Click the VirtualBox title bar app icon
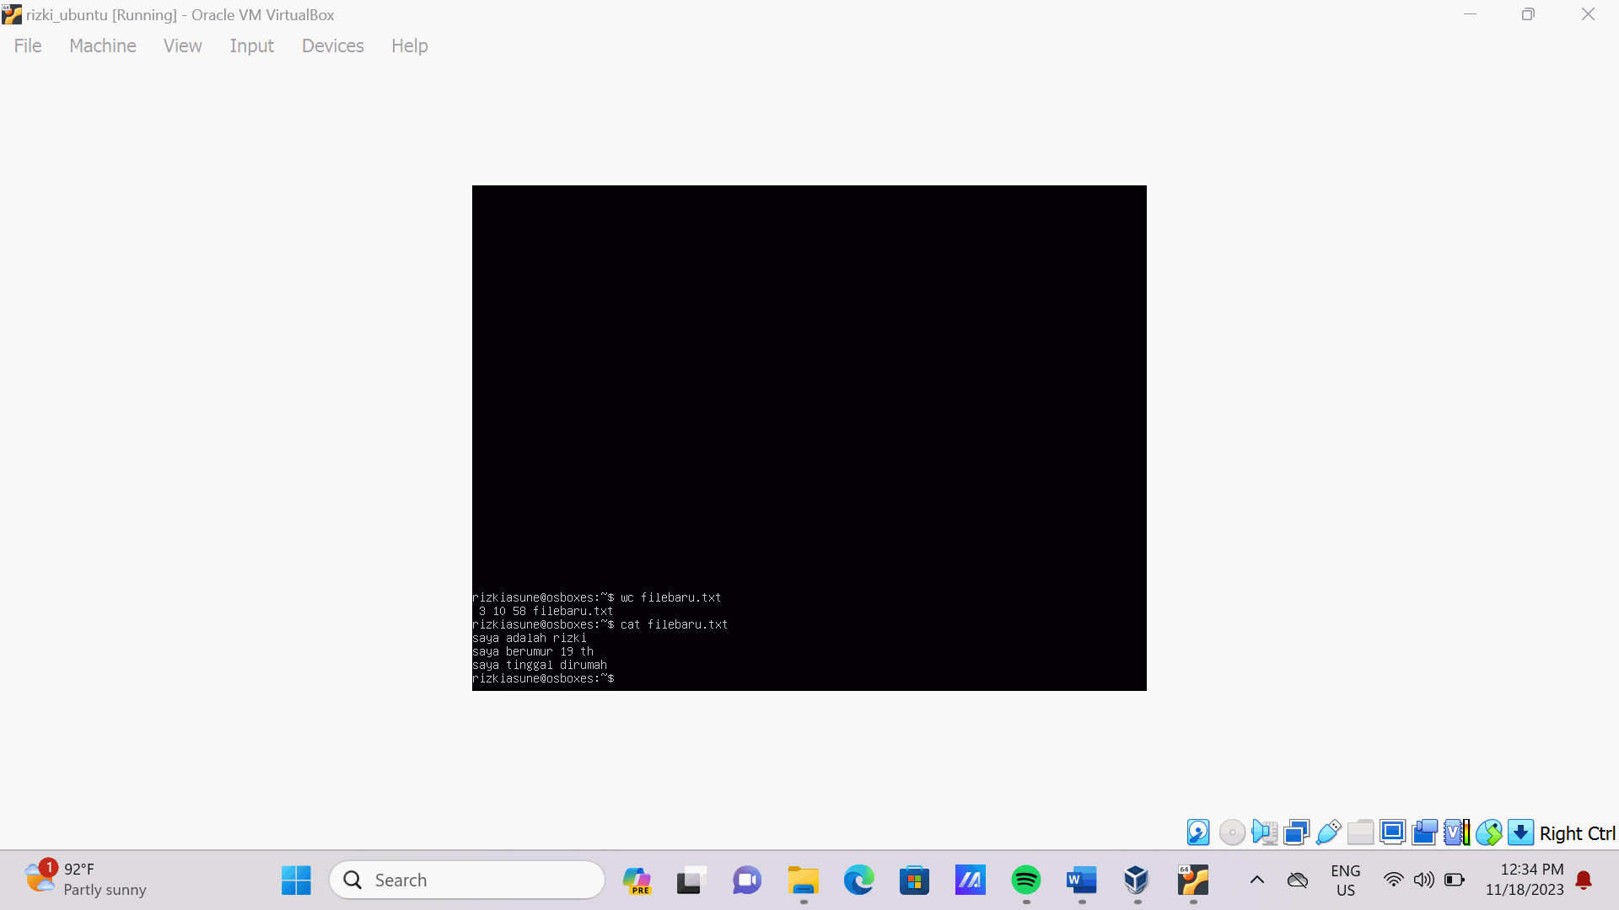This screenshot has width=1619, height=910. 12,14
